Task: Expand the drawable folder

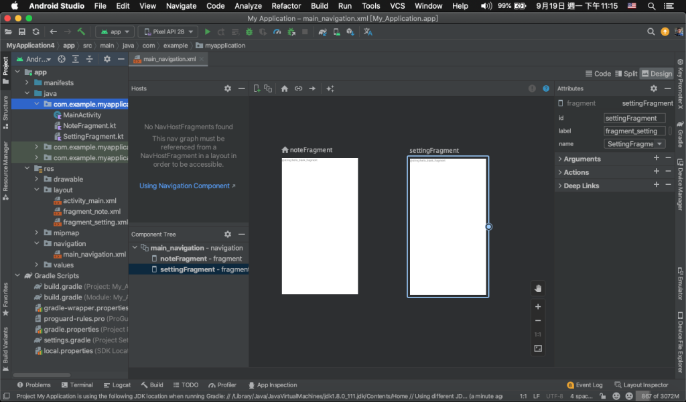Action: [37, 180]
